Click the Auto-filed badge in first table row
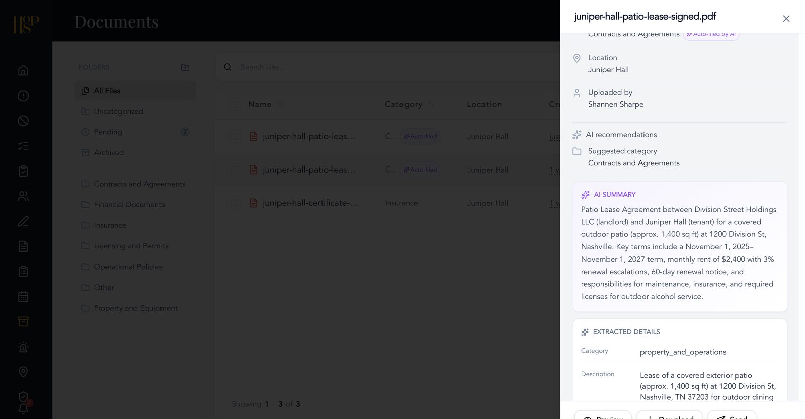The height and width of the screenshot is (419, 805). pos(420,136)
